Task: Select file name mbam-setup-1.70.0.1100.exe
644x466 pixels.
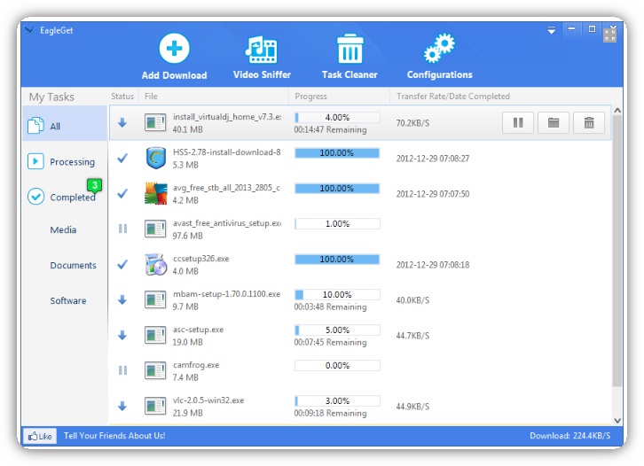Action: pyautogui.click(x=226, y=294)
